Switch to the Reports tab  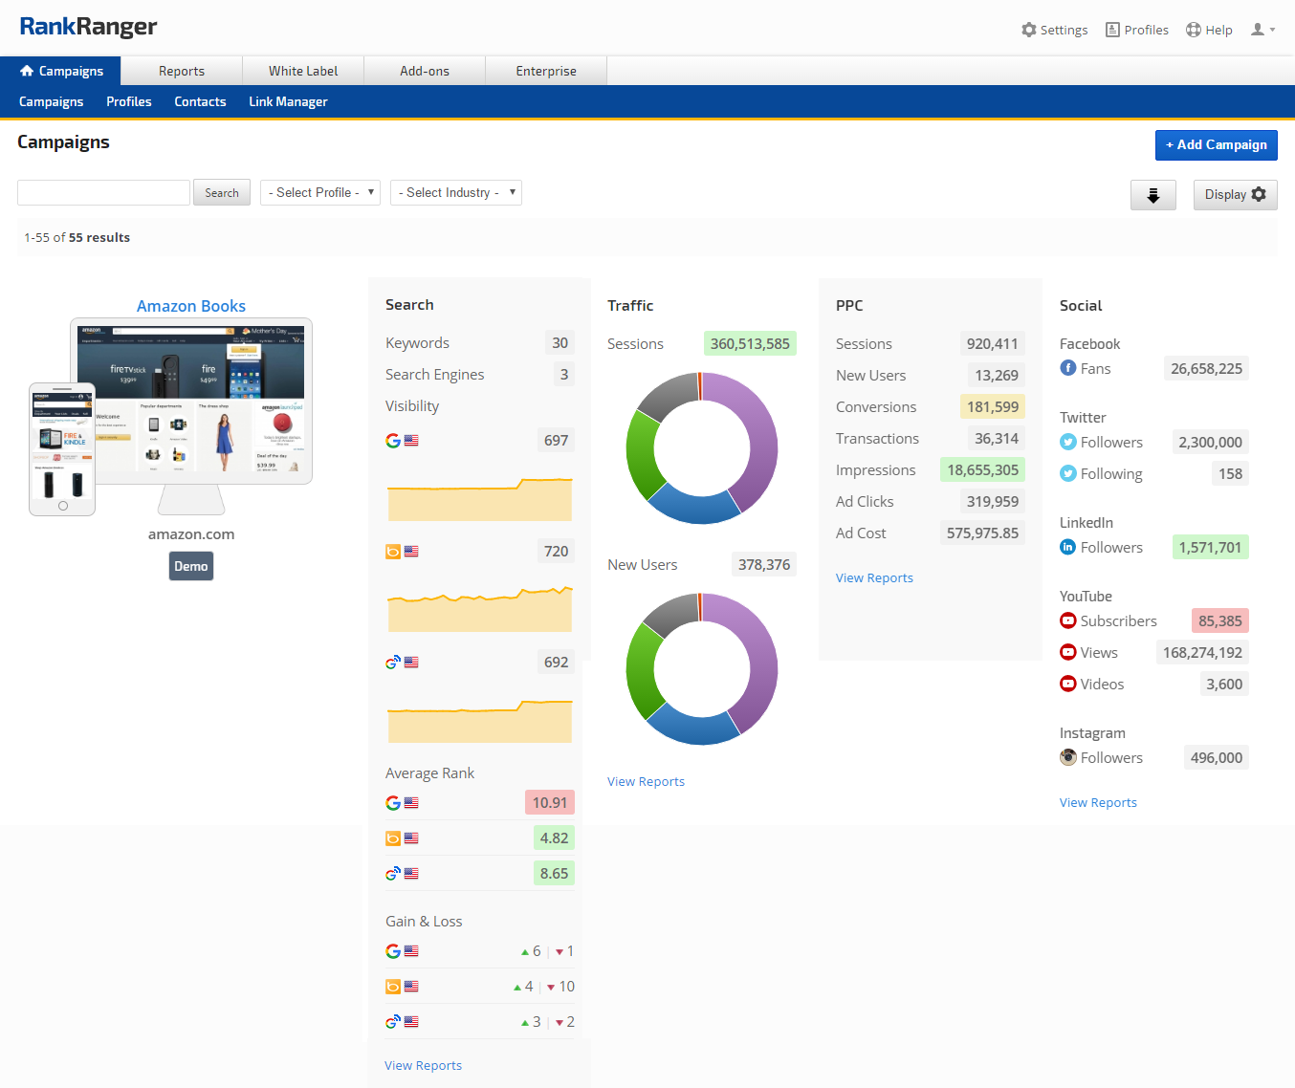[182, 71]
